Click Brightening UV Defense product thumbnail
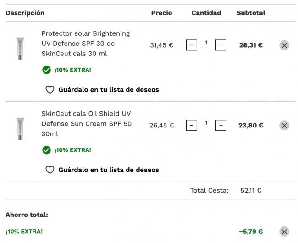Viewport: 298px width, 243px height. tap(20, 49)
